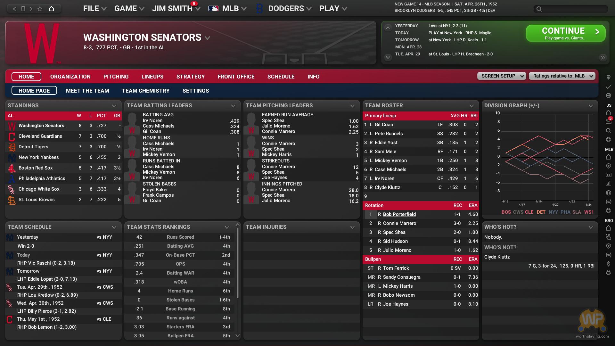The image size is (615, 346).
Task: Open the Ratings relative to MLB dropdown
Action: point(562,76)
